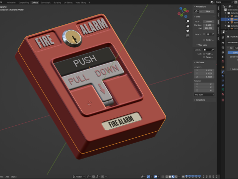Click the red X axis on navigation gizmo

point(187,11)
